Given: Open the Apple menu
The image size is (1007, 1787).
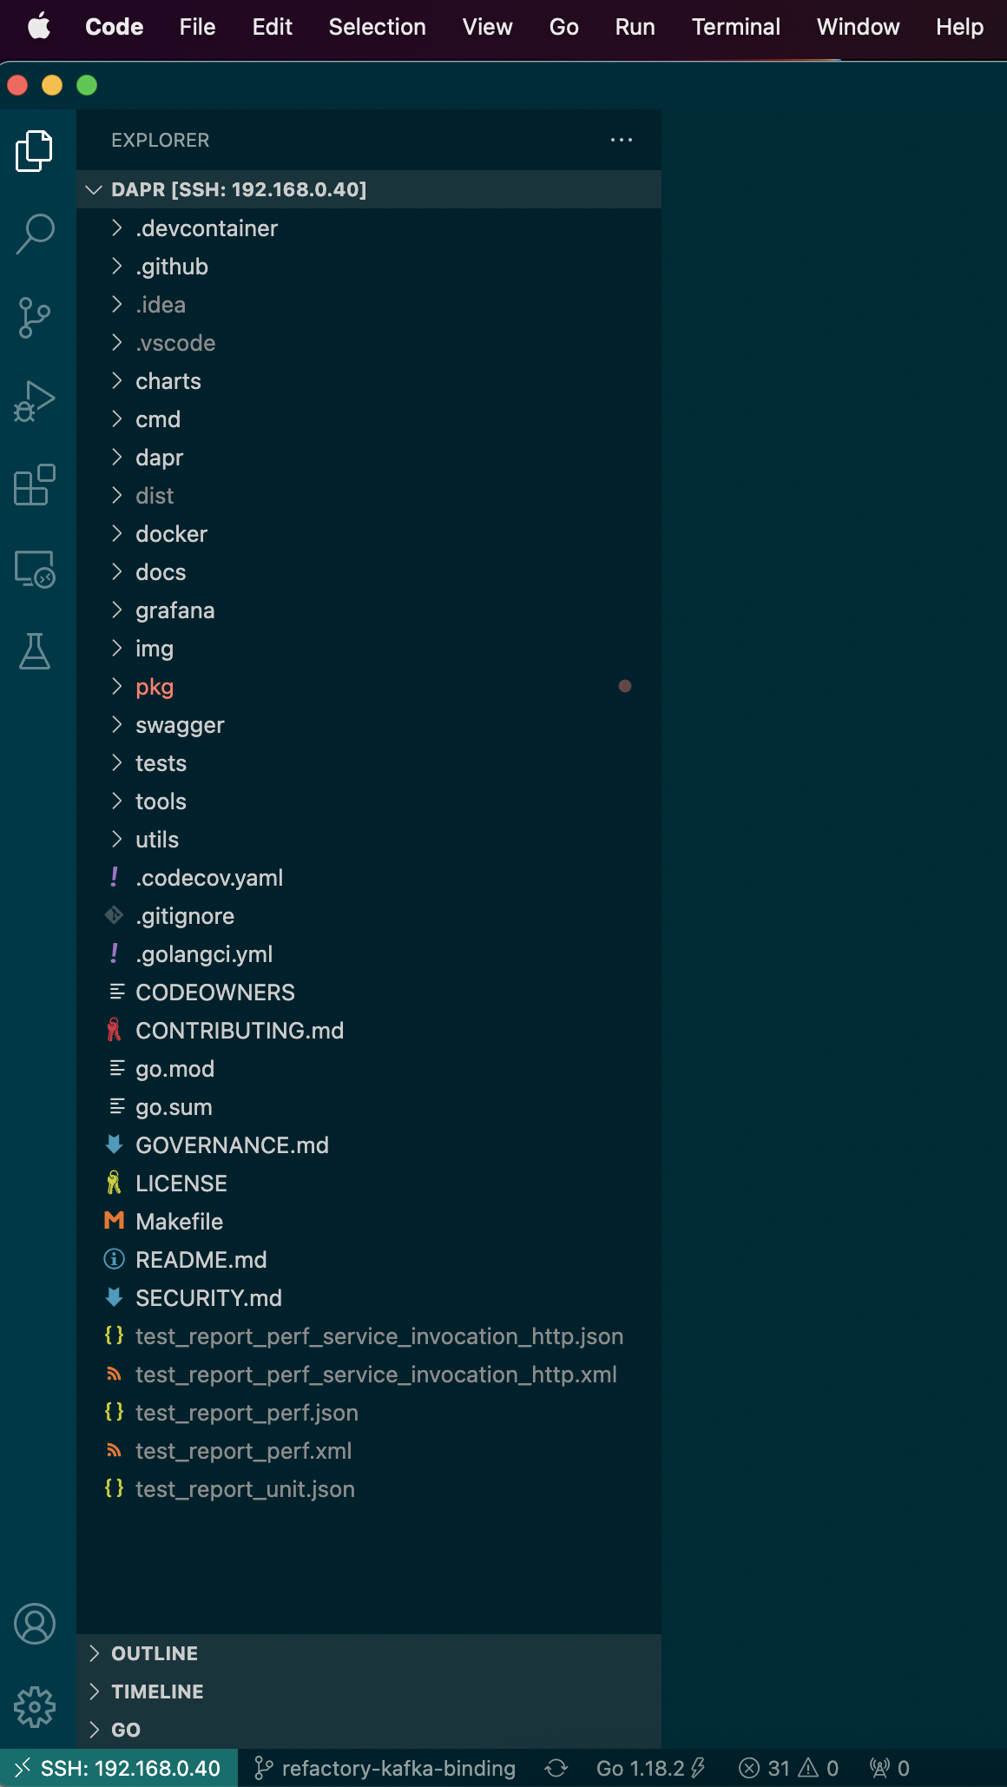Looking at the screenshot, I should 39,27.
